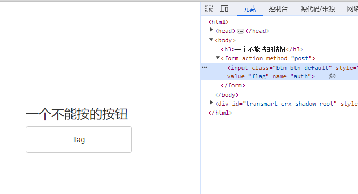The image size is (358, 194).
Task: Click the value="flag" attribute text
Action: point(248,76)
